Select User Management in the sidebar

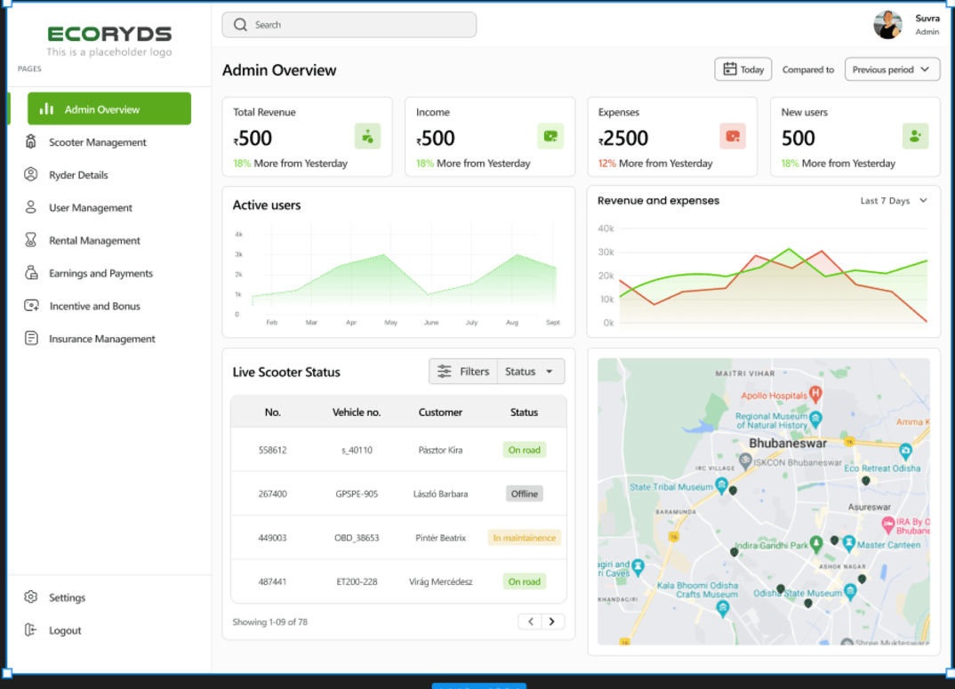[x=90, y=208]
